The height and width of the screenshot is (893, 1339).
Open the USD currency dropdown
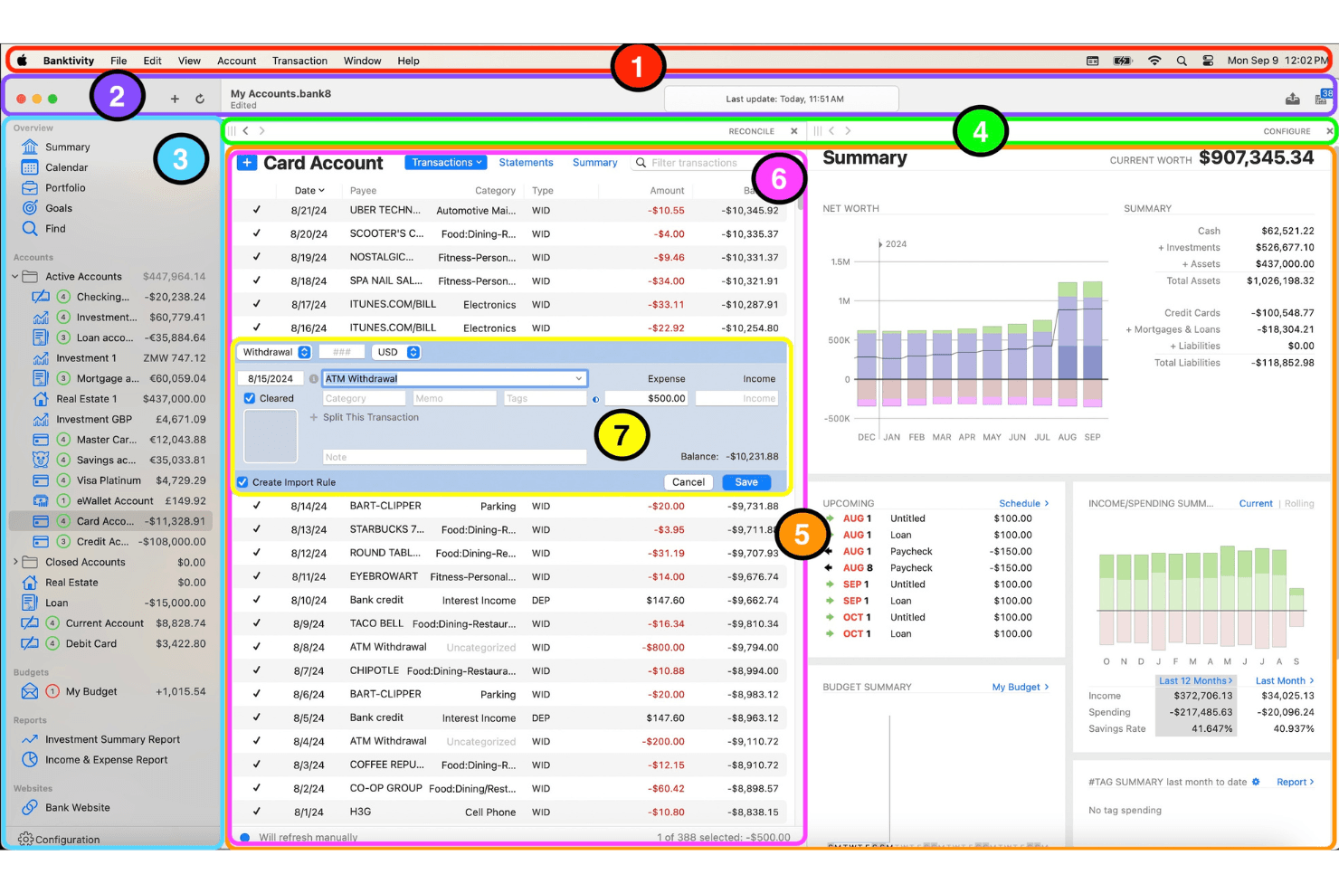398,352
